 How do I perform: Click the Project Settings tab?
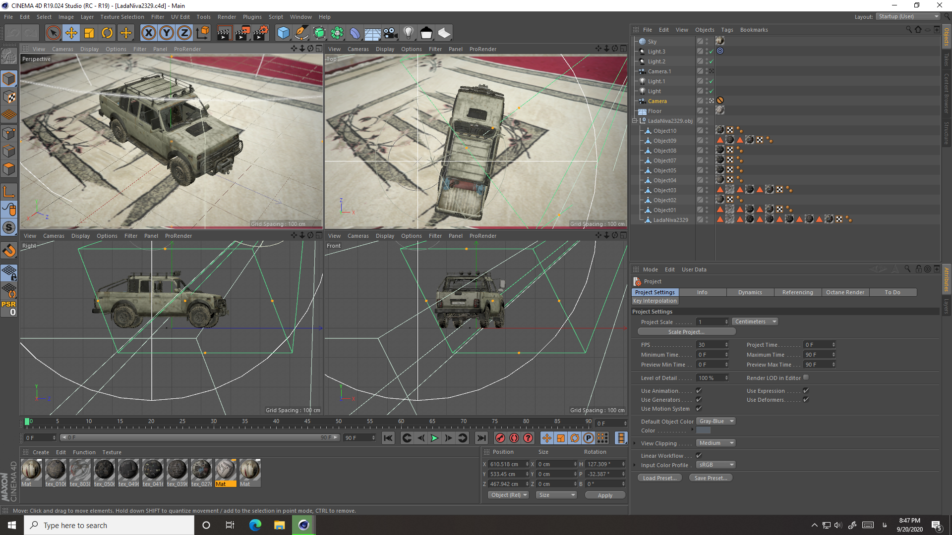(655, 292)
